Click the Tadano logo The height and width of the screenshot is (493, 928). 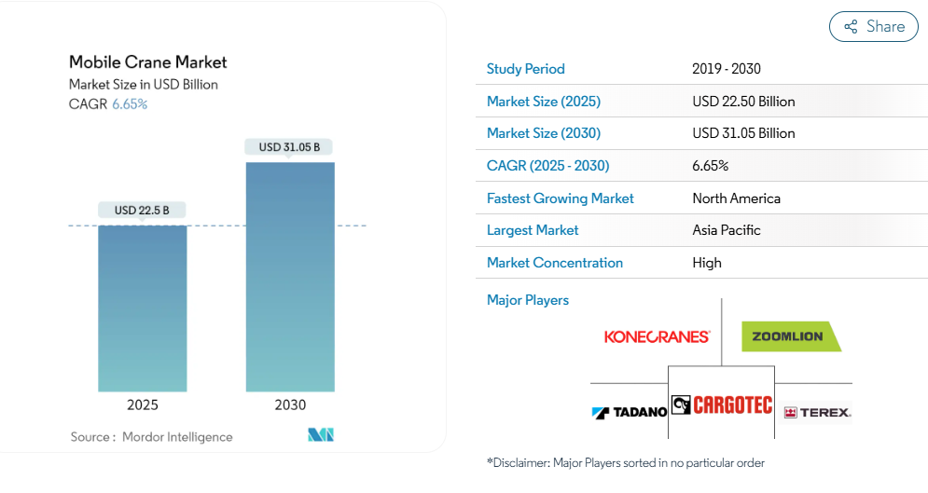[630, 411]
